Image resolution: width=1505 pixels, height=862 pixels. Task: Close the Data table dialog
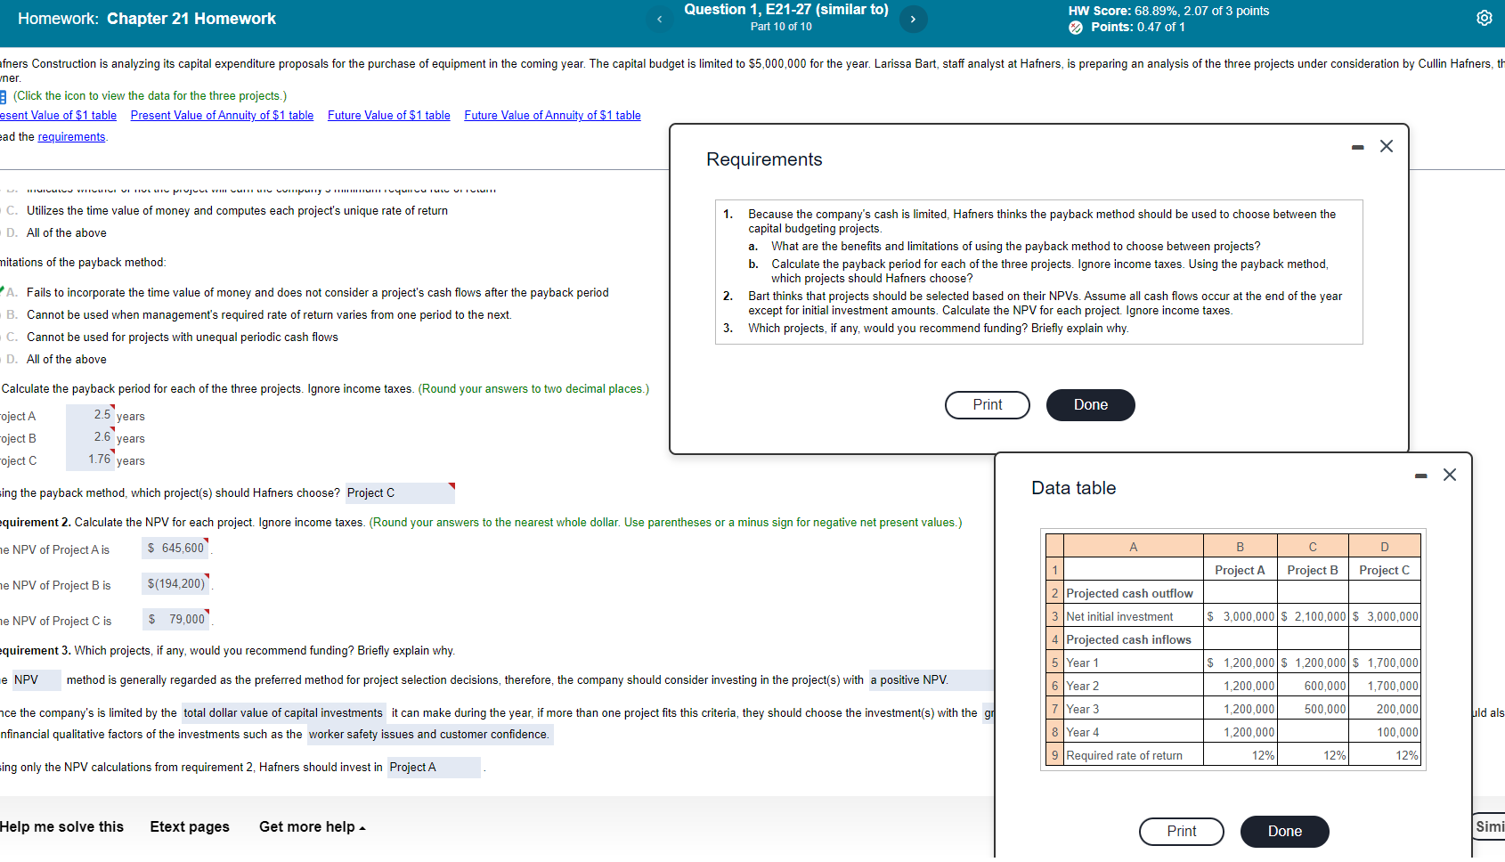point(1450,475)
